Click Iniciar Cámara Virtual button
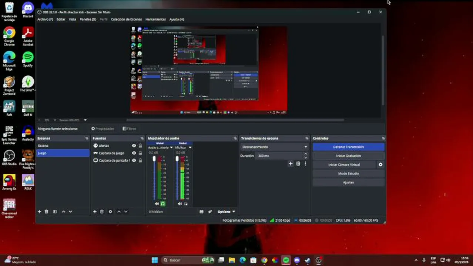 point(344,165)
